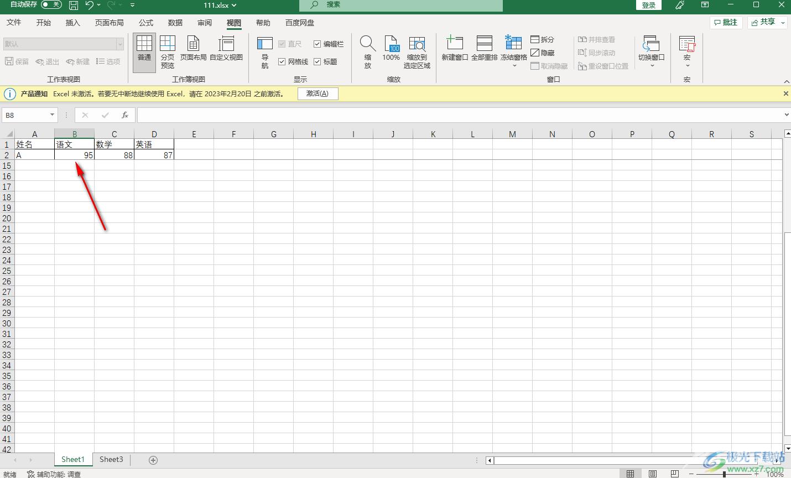This screenshot has height=478, width=791.
Task: Select column header D
Action: pos(154,134)
